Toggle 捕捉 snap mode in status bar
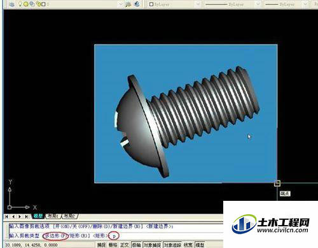This screenshot has width=318, height=248. [x=101, y=245]
